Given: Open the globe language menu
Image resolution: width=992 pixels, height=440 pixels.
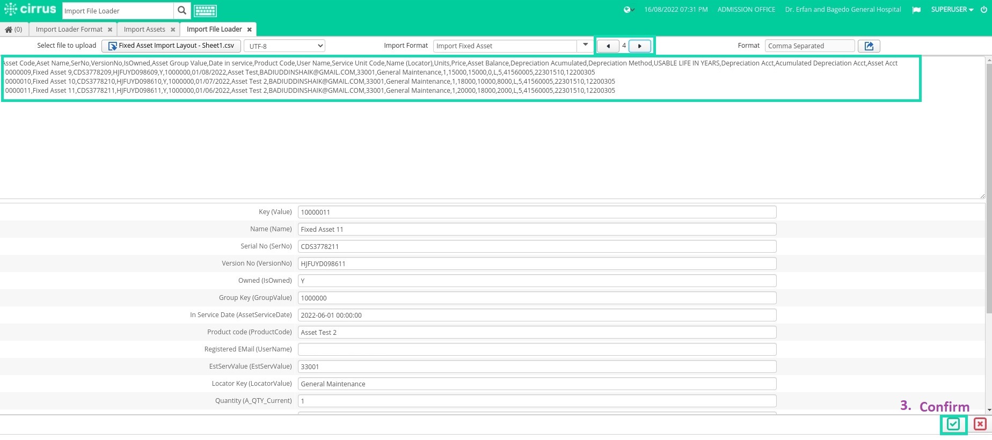Looking at the screenshot, I should pyautogui.click(x=629, y=10).
